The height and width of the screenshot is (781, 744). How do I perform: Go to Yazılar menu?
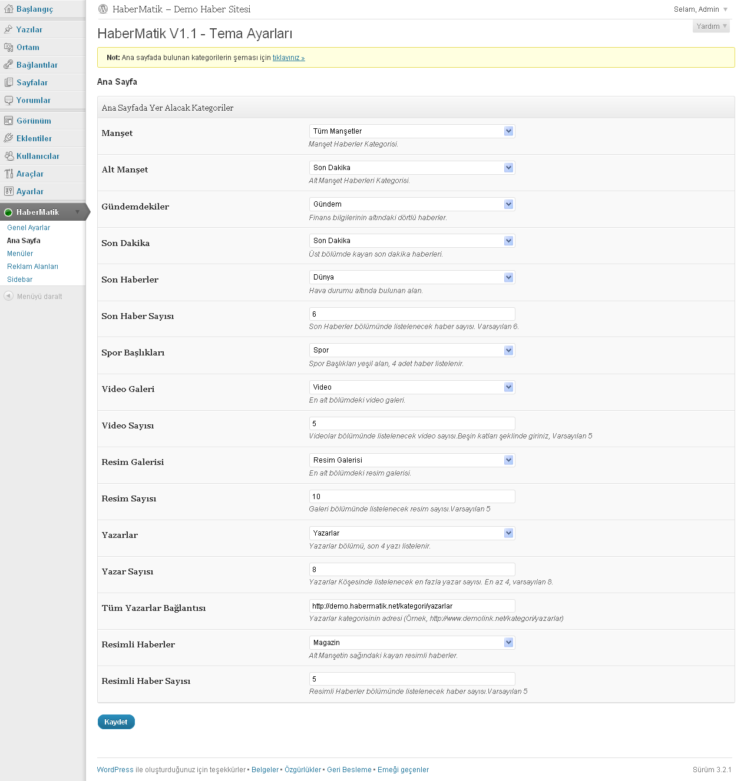(x=29, y=29)
